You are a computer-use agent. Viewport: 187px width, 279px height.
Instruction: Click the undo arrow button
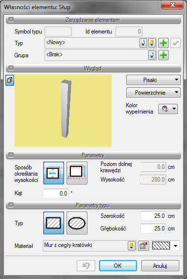86,265
